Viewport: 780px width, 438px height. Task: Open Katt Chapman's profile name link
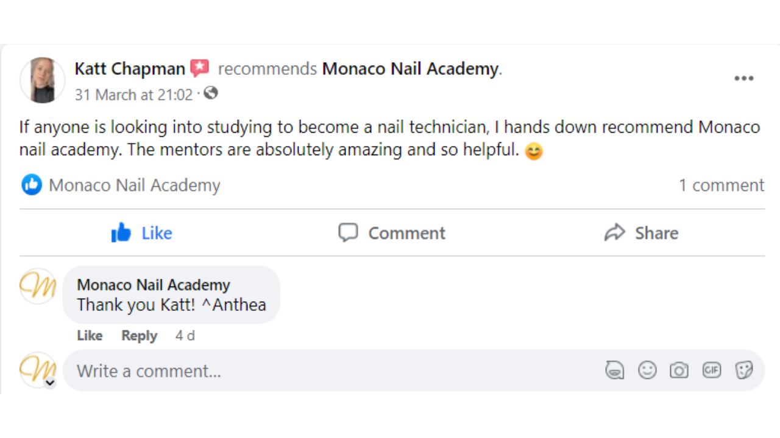tap(130, 69)
